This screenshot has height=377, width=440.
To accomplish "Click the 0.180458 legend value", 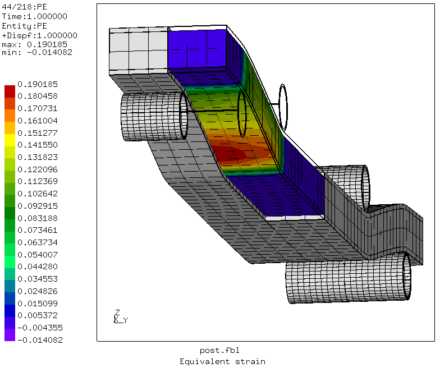I will (38, 96).
